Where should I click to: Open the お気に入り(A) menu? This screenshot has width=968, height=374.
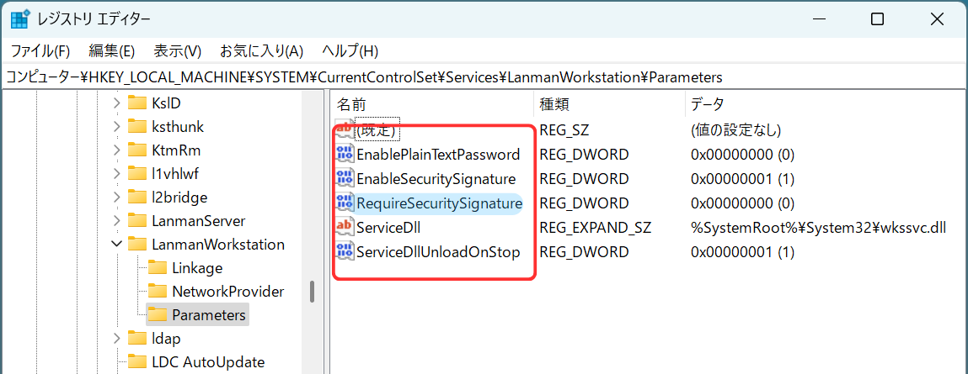pos(262,50)
